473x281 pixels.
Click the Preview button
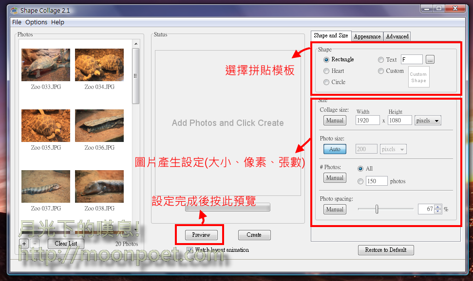pos(201,235)
